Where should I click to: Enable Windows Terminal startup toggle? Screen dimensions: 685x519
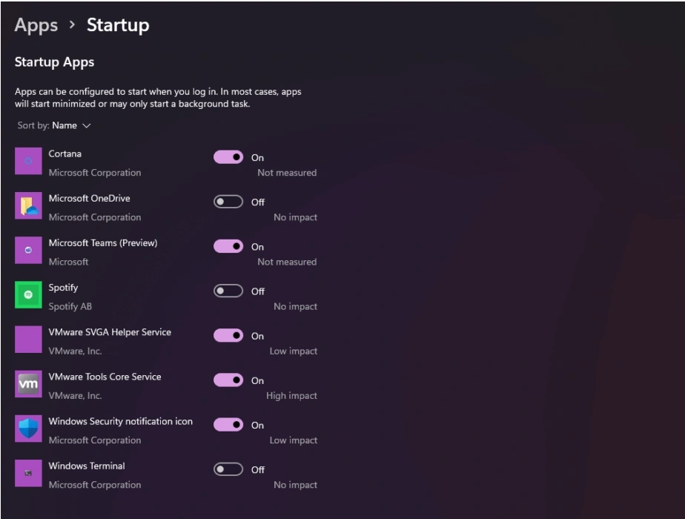[x=228, y=469]
